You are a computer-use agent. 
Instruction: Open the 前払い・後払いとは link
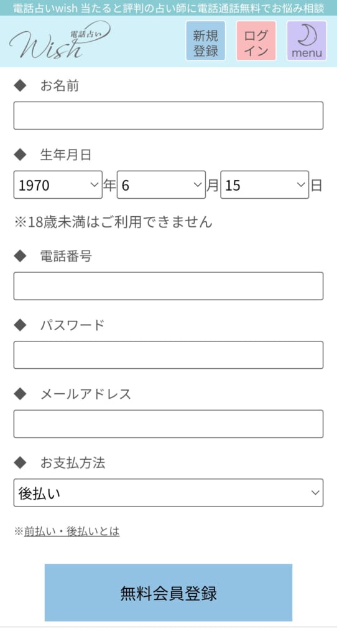click(x=72, y=531)
